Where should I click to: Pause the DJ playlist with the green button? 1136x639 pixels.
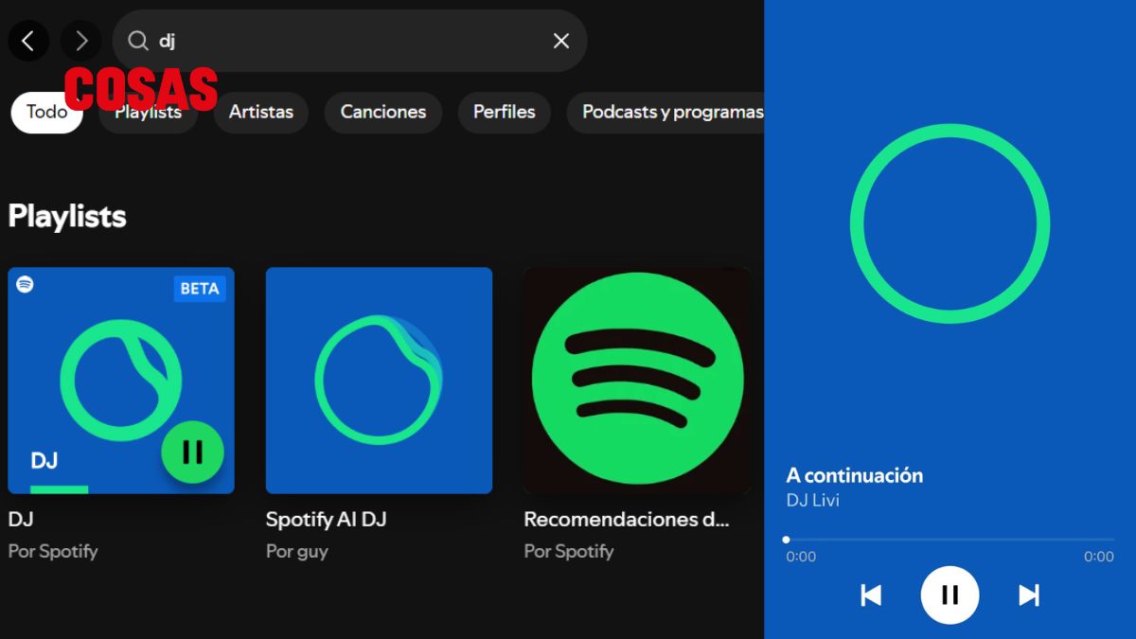pos(192,453)
